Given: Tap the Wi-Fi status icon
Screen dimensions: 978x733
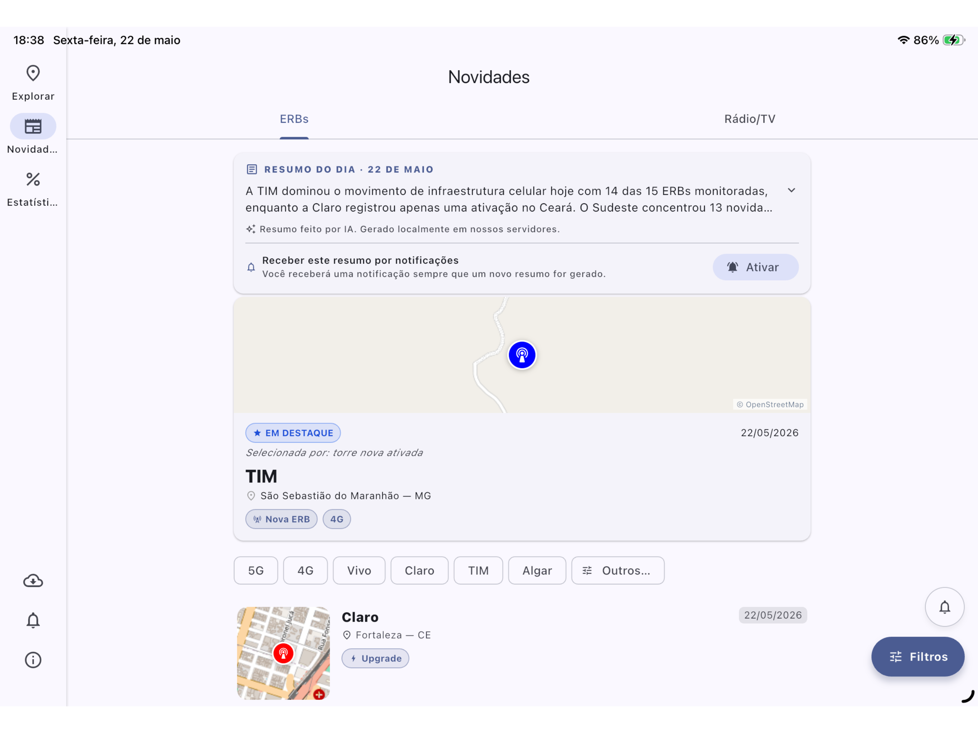Looking at the screenshot, I should tap(903, 40).
